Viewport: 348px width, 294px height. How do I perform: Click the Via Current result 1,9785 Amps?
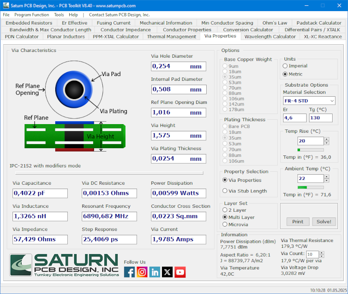[178, 239]
